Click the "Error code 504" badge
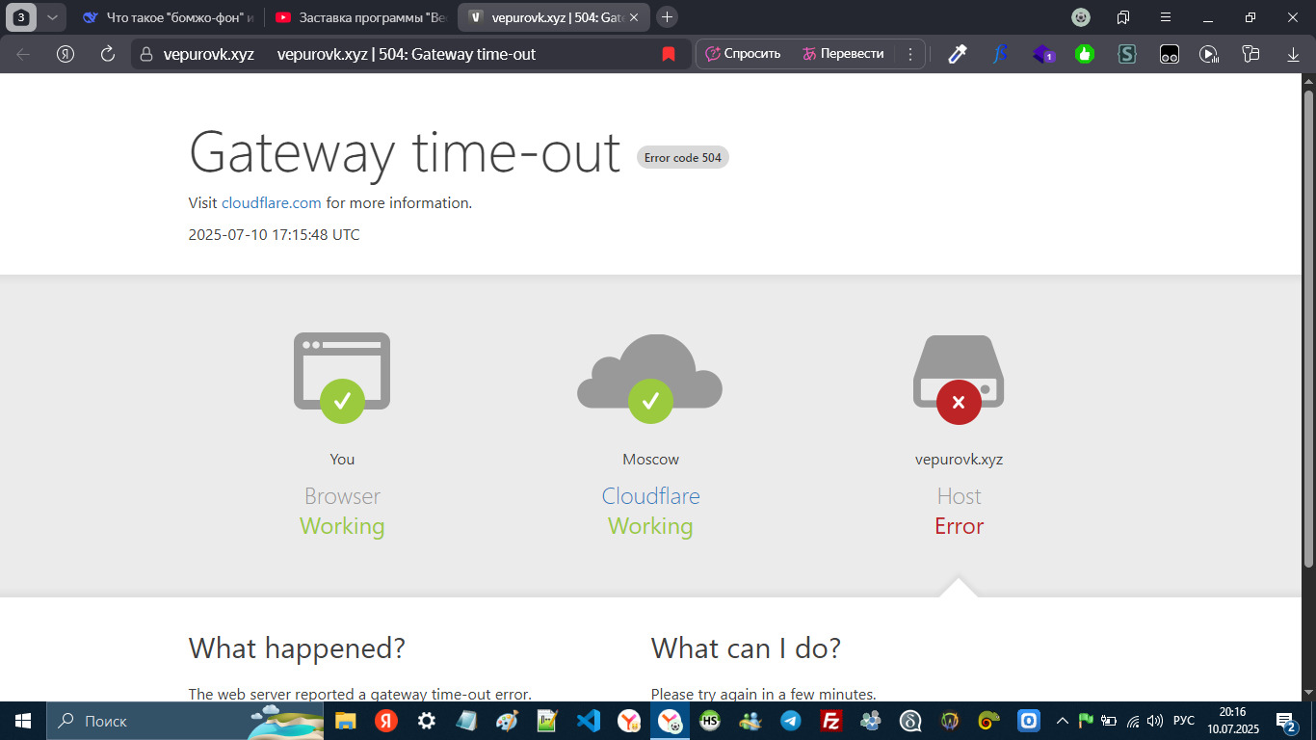The image size is (1316, 740). 683,157
